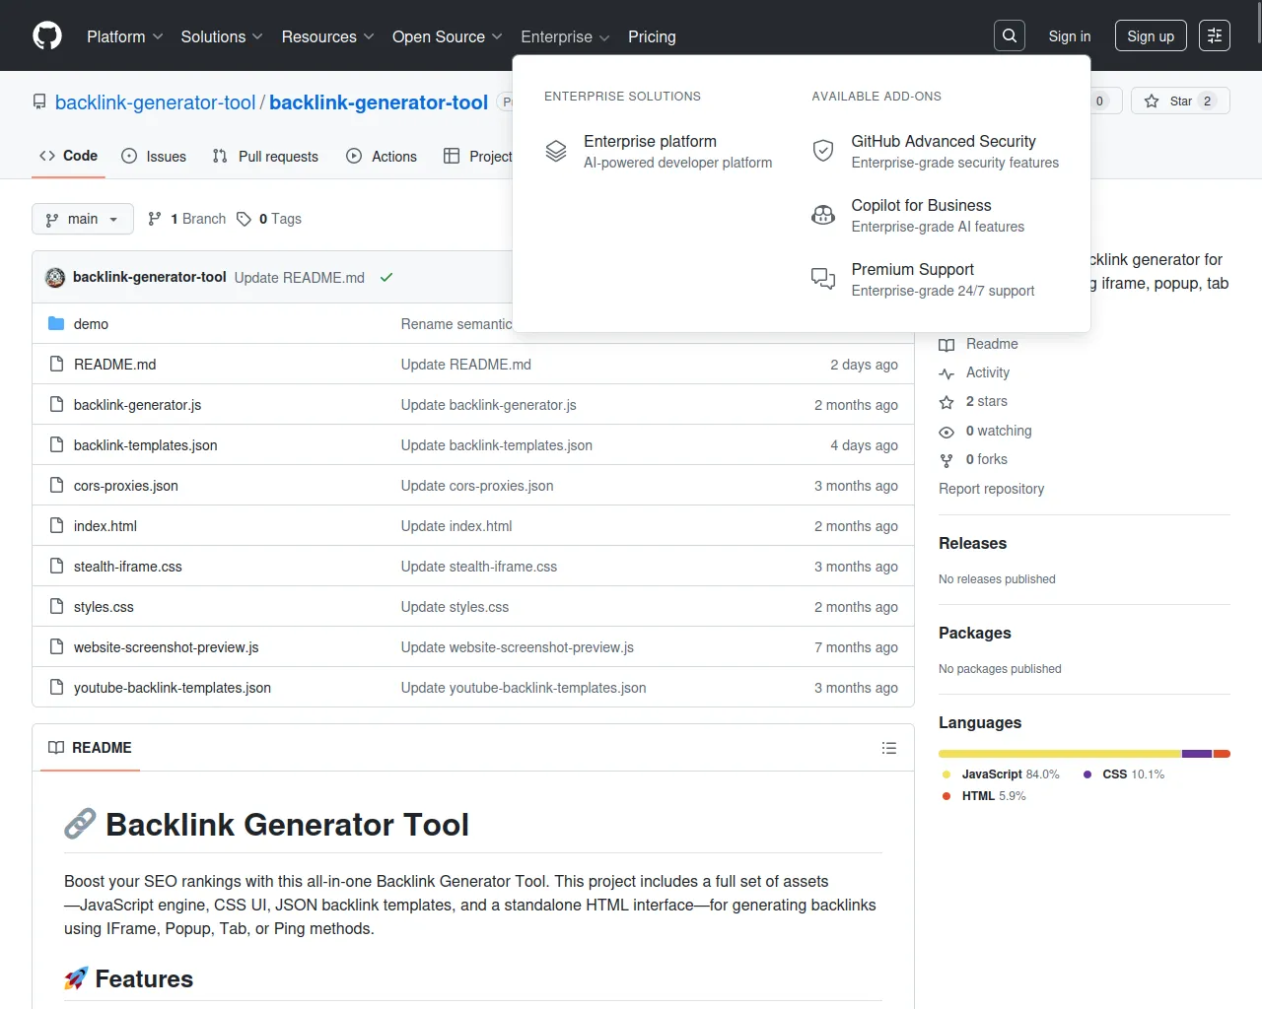Open the README outline list icon

[x=889, y=748]
